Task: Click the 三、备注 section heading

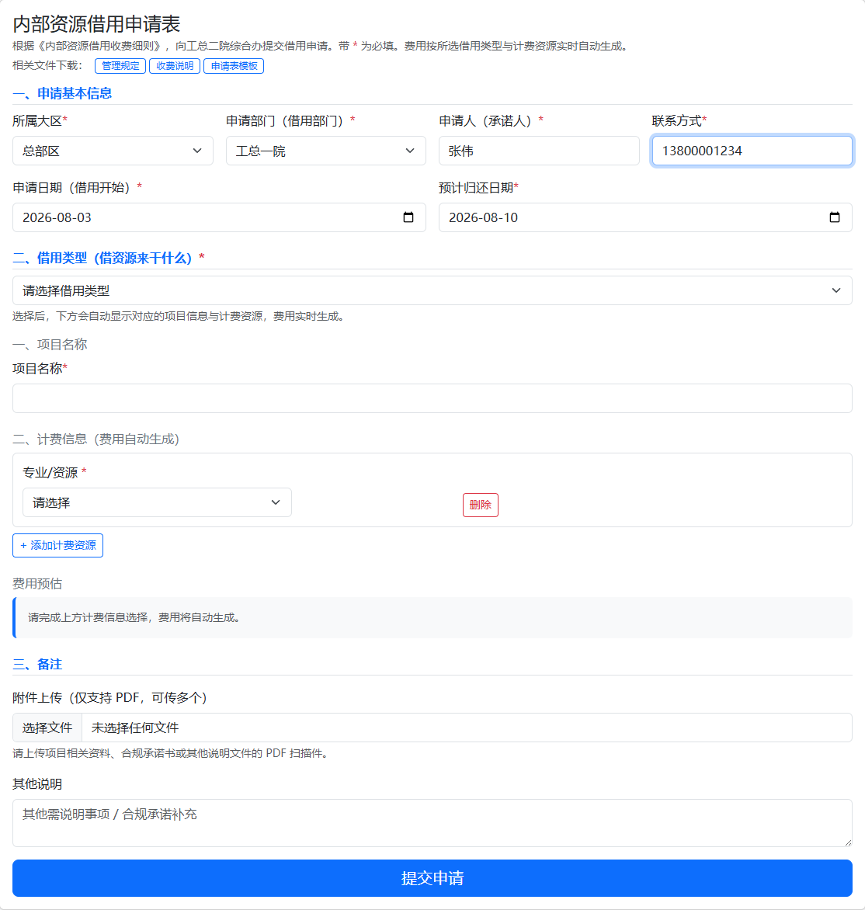Action: (x=37, y=665)
